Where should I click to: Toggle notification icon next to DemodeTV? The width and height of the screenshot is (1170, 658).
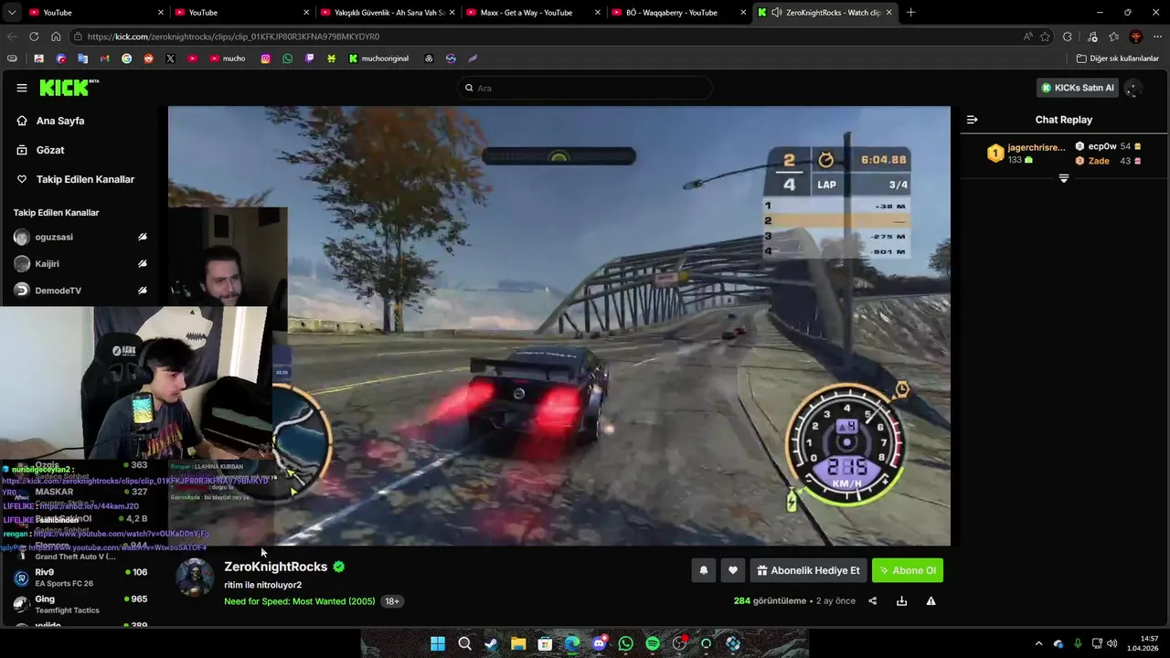pyautogui.click(x=142, y=291)
